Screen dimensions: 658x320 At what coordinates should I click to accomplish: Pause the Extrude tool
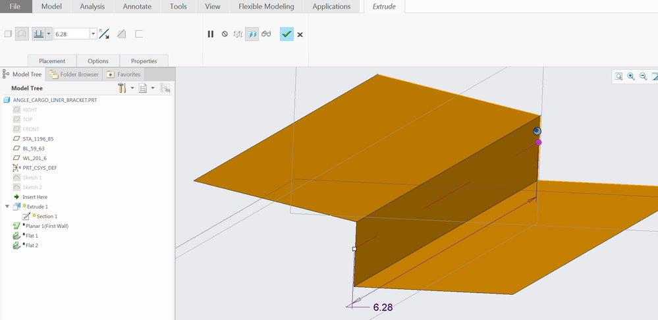(x=211, y=34)
